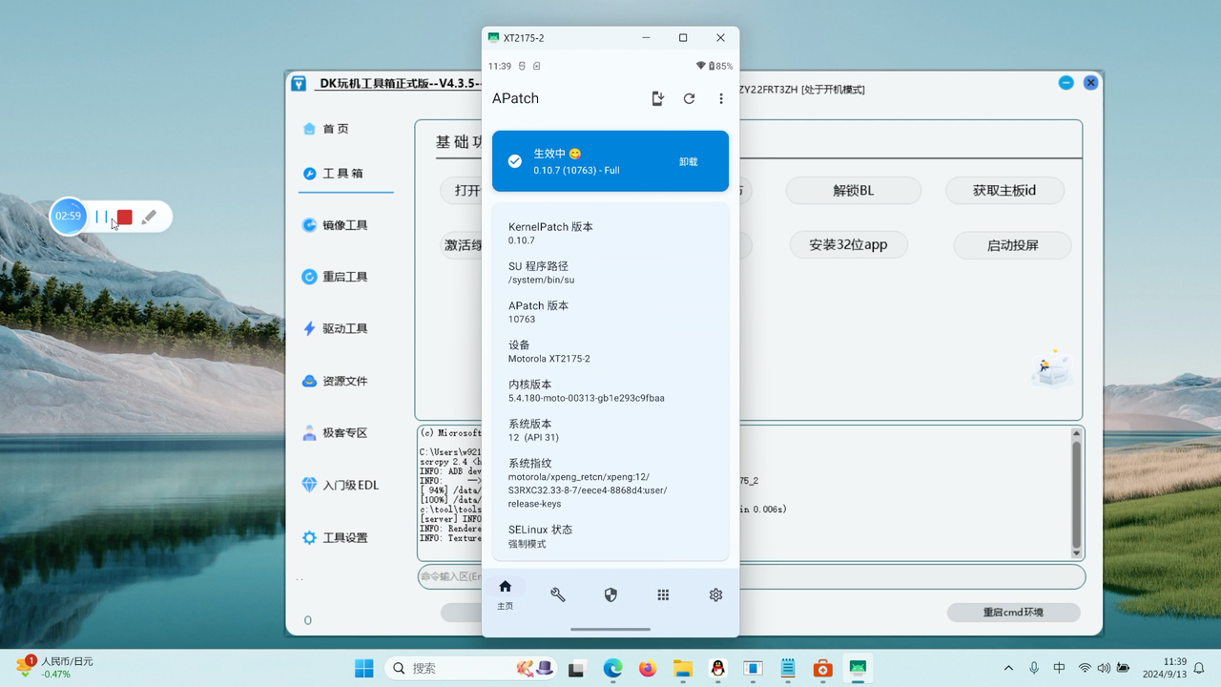The height and width of the screenshot is (687, 1221).
Task: Open the shield superuser tab
Action: (x=610, y=594)
